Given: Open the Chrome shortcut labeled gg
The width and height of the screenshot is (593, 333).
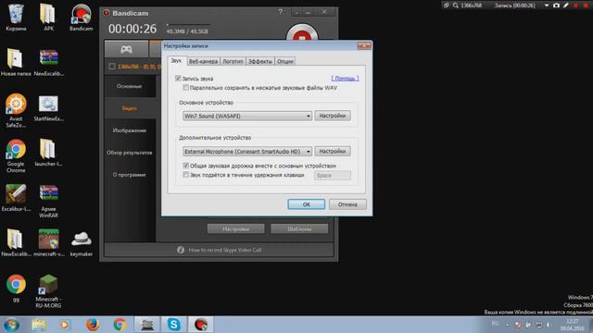Looking at the screenshot, I should pyautogui.click(x=16, y=289).
